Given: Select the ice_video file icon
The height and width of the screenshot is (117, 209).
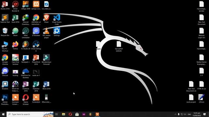Looking at the screenshot, I should pyautogui.click(x=46, y=5).
